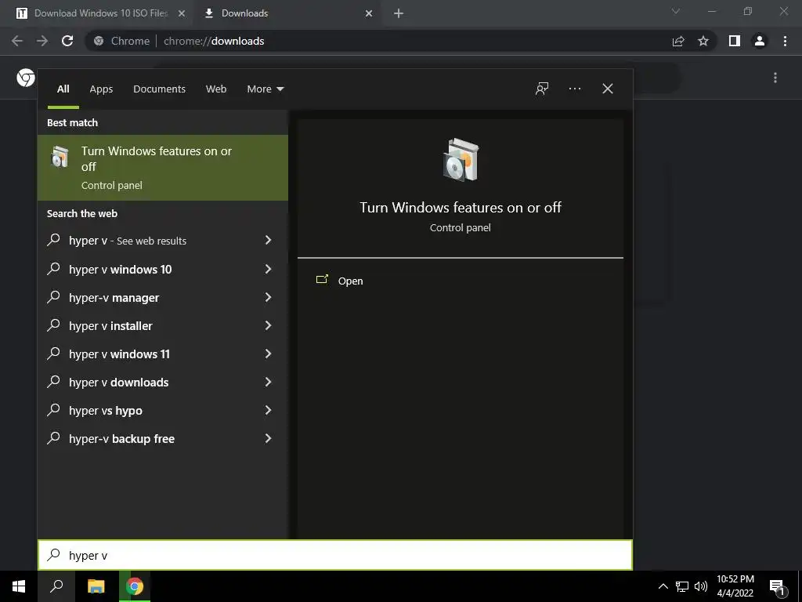Screen dimensions: 802x602
Task: Click the 'Turn Windows features on or off' preview title
Action: click(461, 207)
